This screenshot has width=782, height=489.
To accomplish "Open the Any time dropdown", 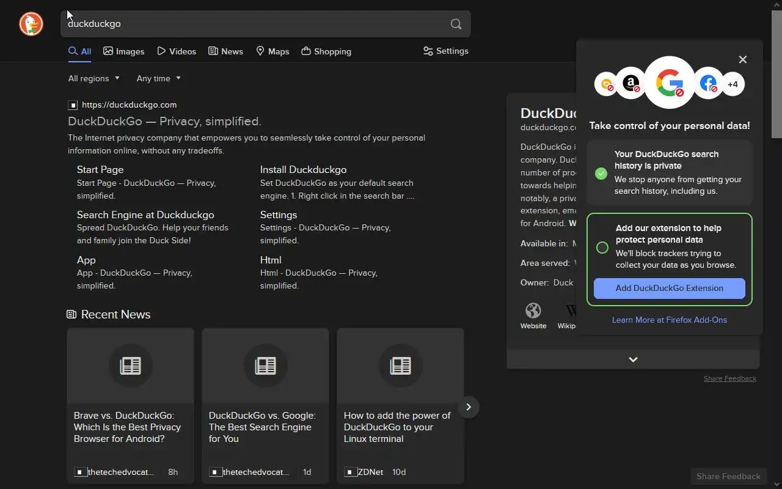I will (x=159, y=78).
